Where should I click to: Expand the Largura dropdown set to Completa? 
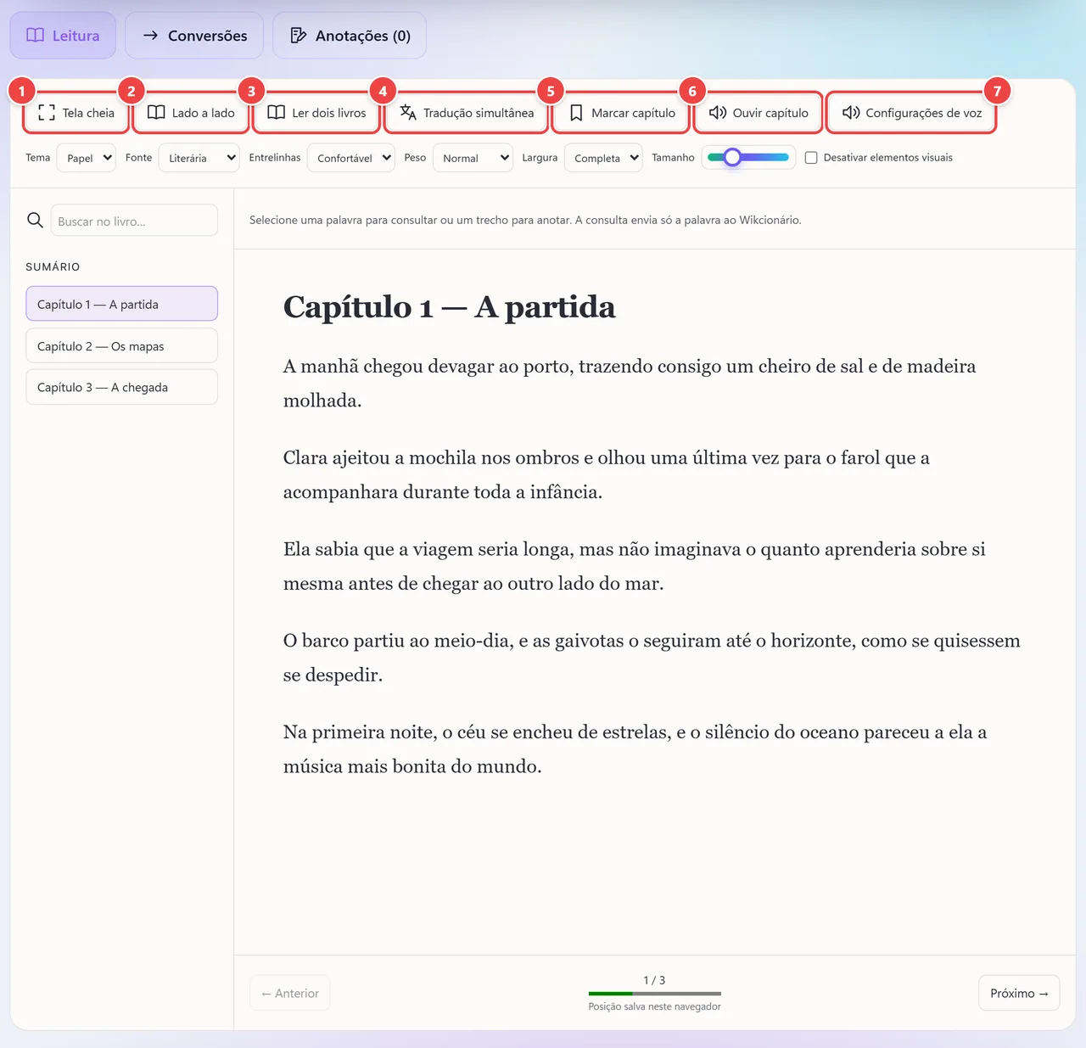tap(603, 158)
